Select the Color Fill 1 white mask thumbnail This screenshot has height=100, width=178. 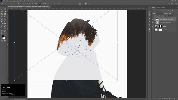point(160,30)
